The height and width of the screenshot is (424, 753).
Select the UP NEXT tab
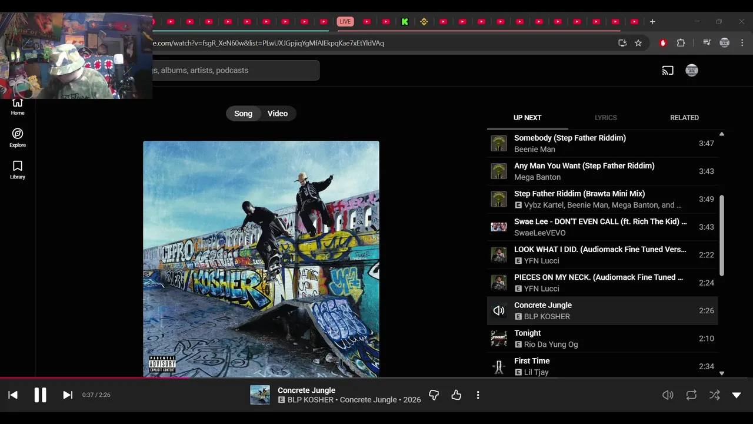(x=527, y=118)
